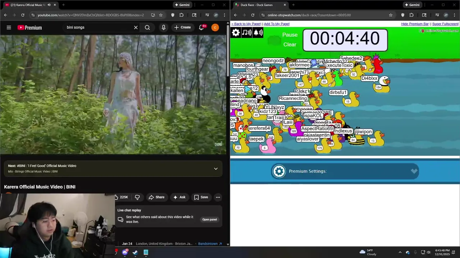Open the Create dropdown on YouTube
Screen dimensions: 460x258
[183, 28]
